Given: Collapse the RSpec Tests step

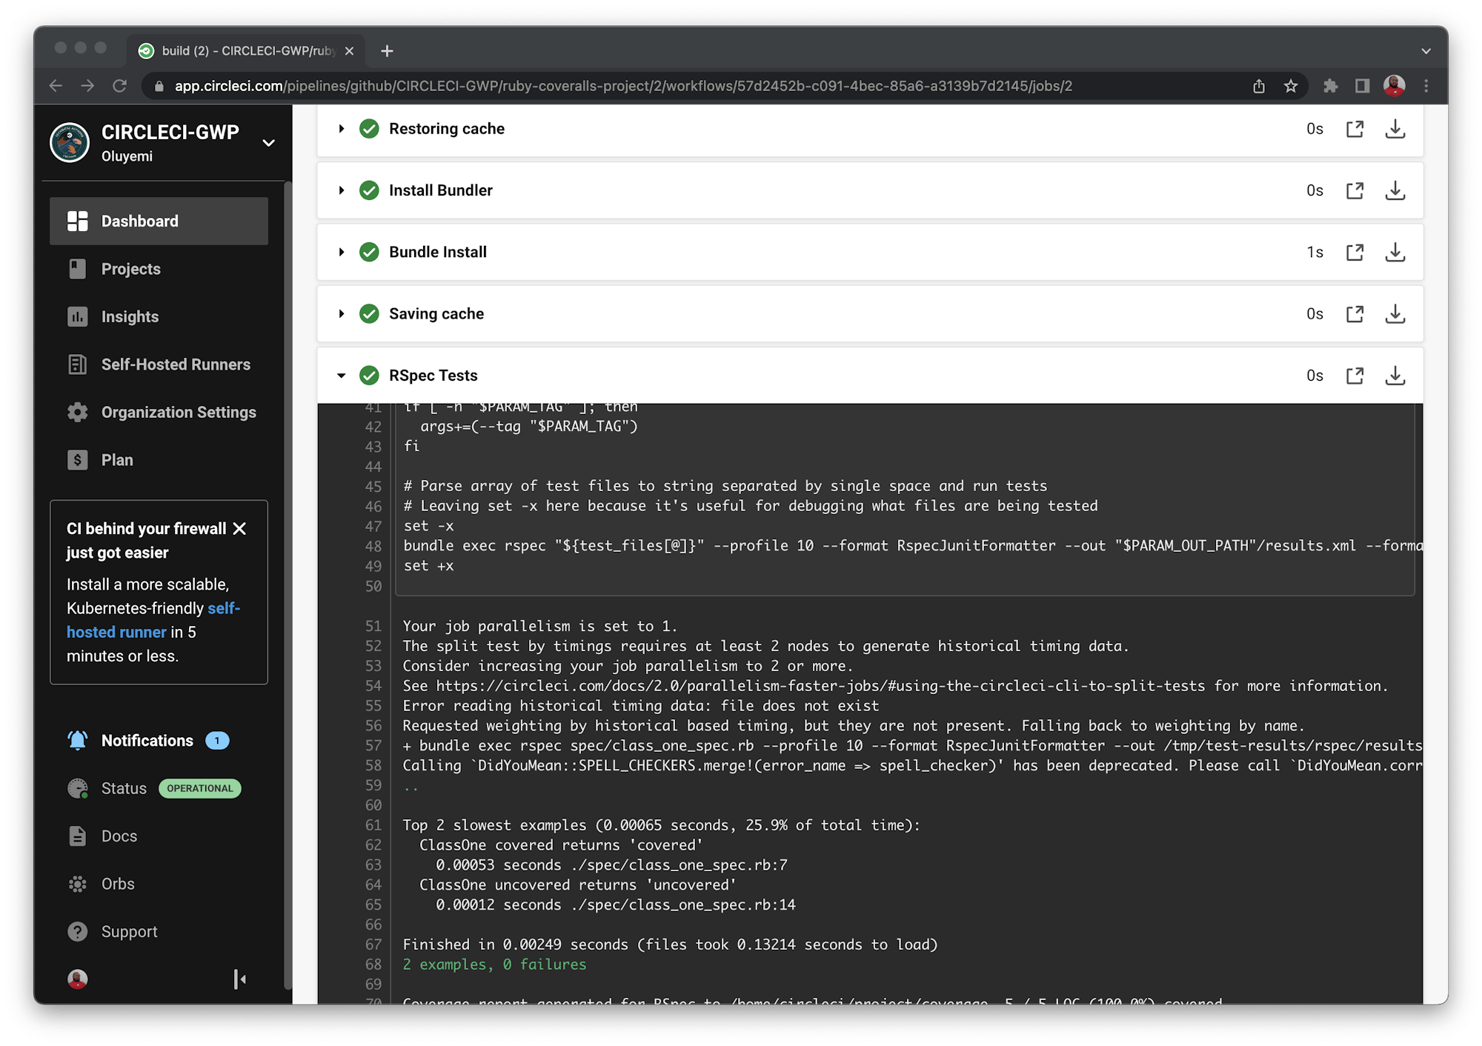Looking at the screenshot, I should (342, 376).
